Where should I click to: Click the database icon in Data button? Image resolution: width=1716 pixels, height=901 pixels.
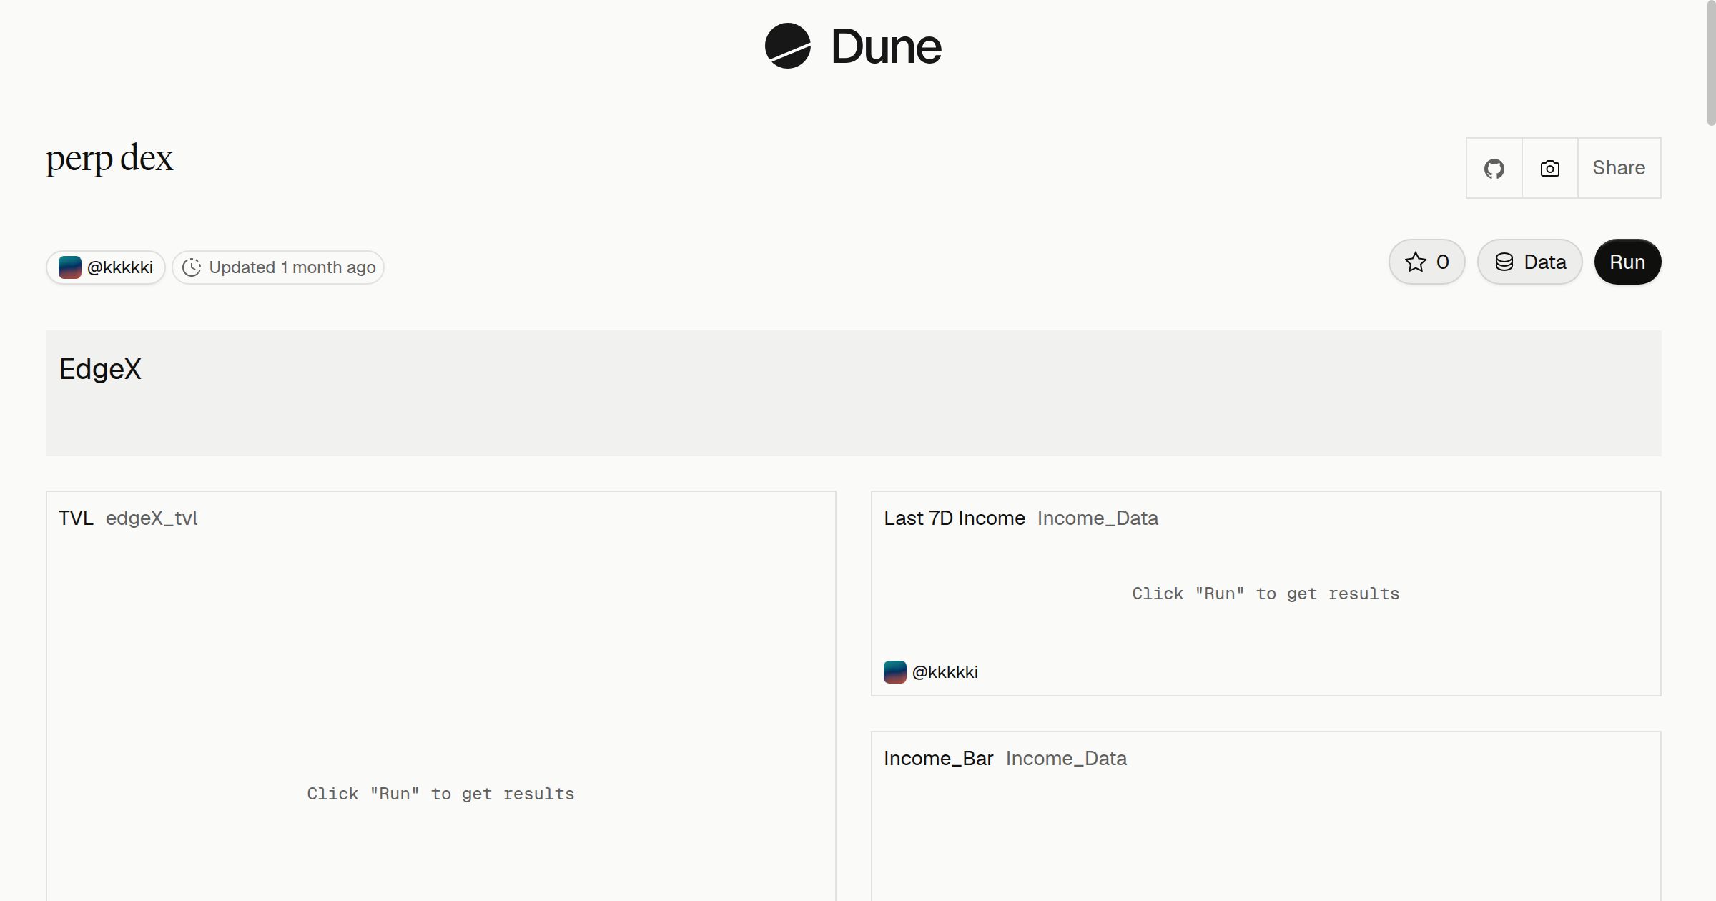point(1504,262)
